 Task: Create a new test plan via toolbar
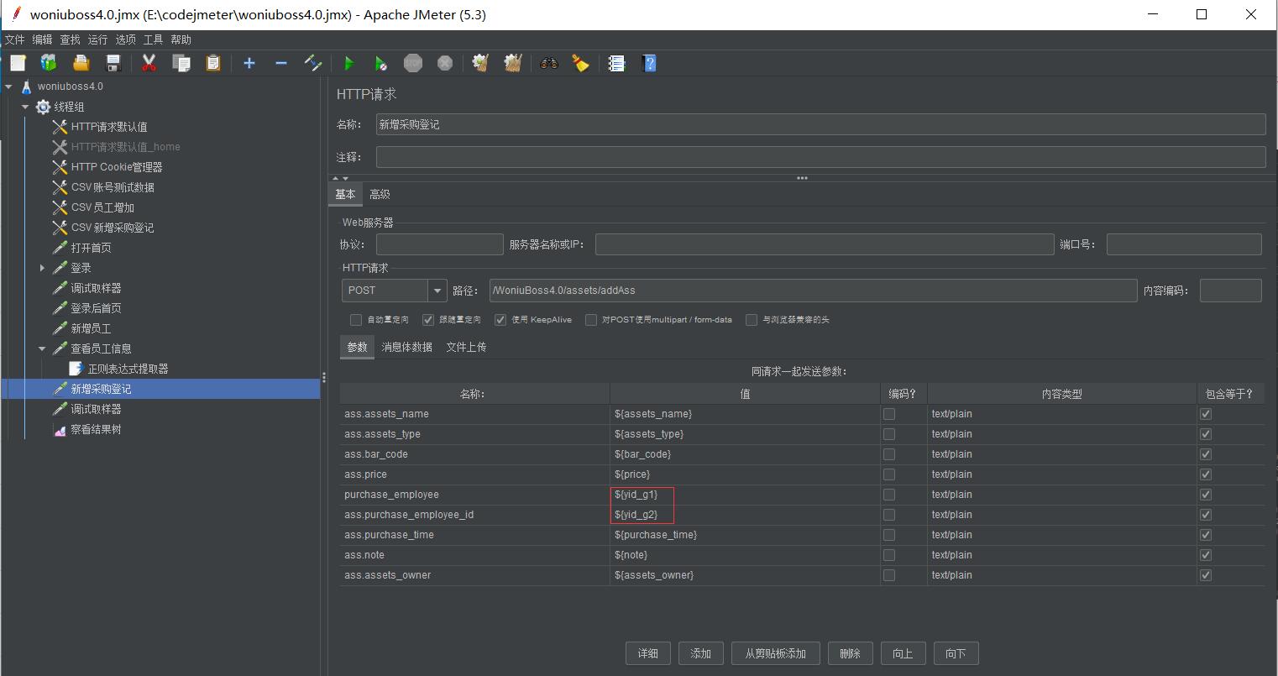18,63
